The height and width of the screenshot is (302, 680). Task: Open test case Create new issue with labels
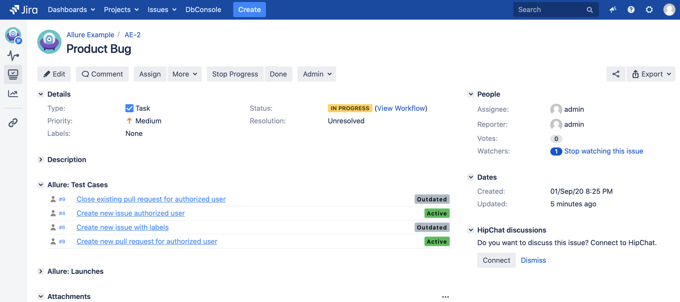coord(122,228)
